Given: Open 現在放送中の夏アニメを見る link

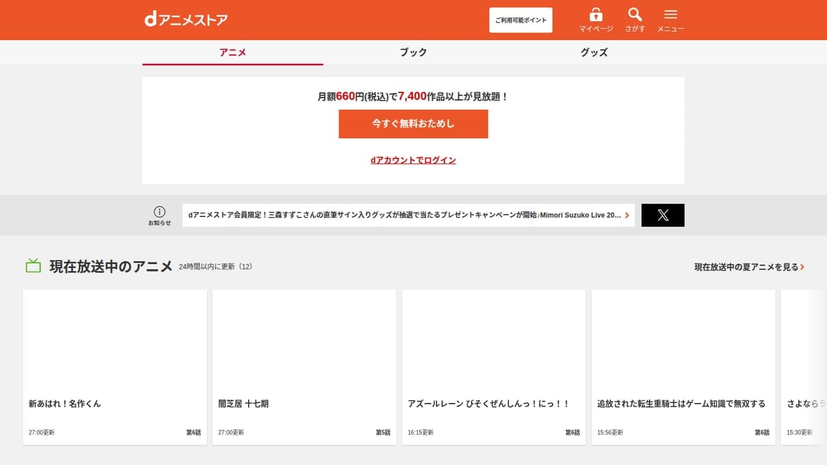Looking at the screenshot, I should pyautogui.click(x=749, y=267).
